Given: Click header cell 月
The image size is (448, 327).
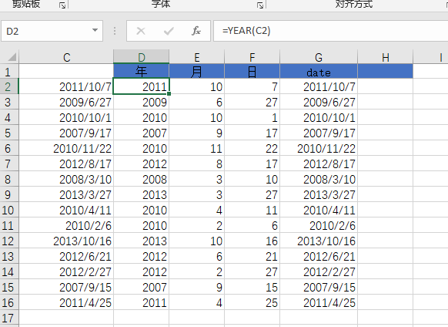Looking at the screenshot, I should point(197,71).
